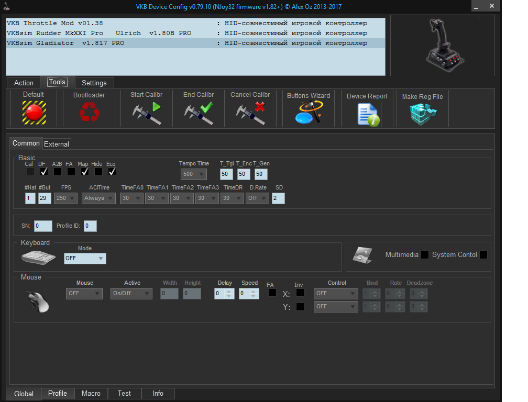Viewport: 528px width, 402px height.
Task: Open the ACITime dropdown showing Always
Action: (x=98, y=198)
